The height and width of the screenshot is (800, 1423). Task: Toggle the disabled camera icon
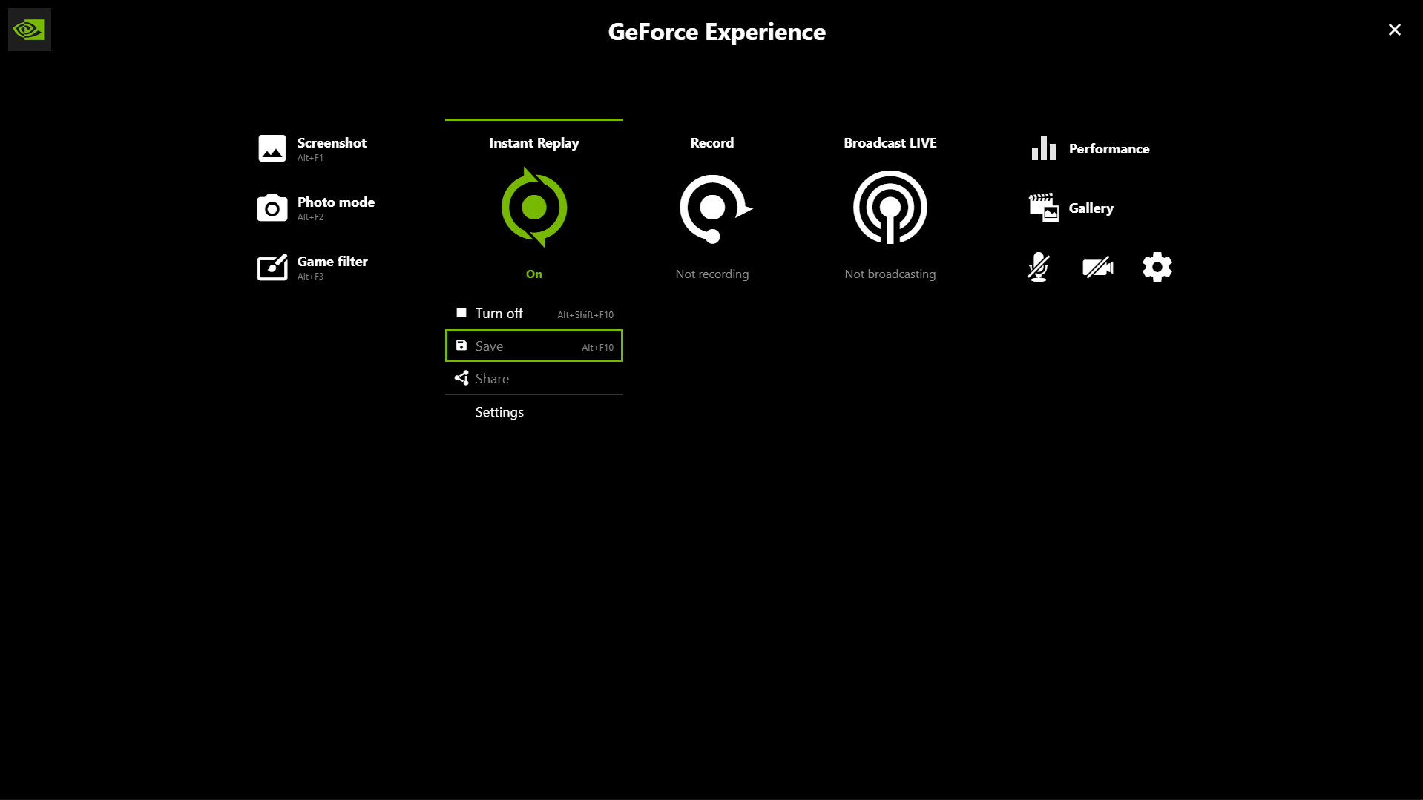1098,267
